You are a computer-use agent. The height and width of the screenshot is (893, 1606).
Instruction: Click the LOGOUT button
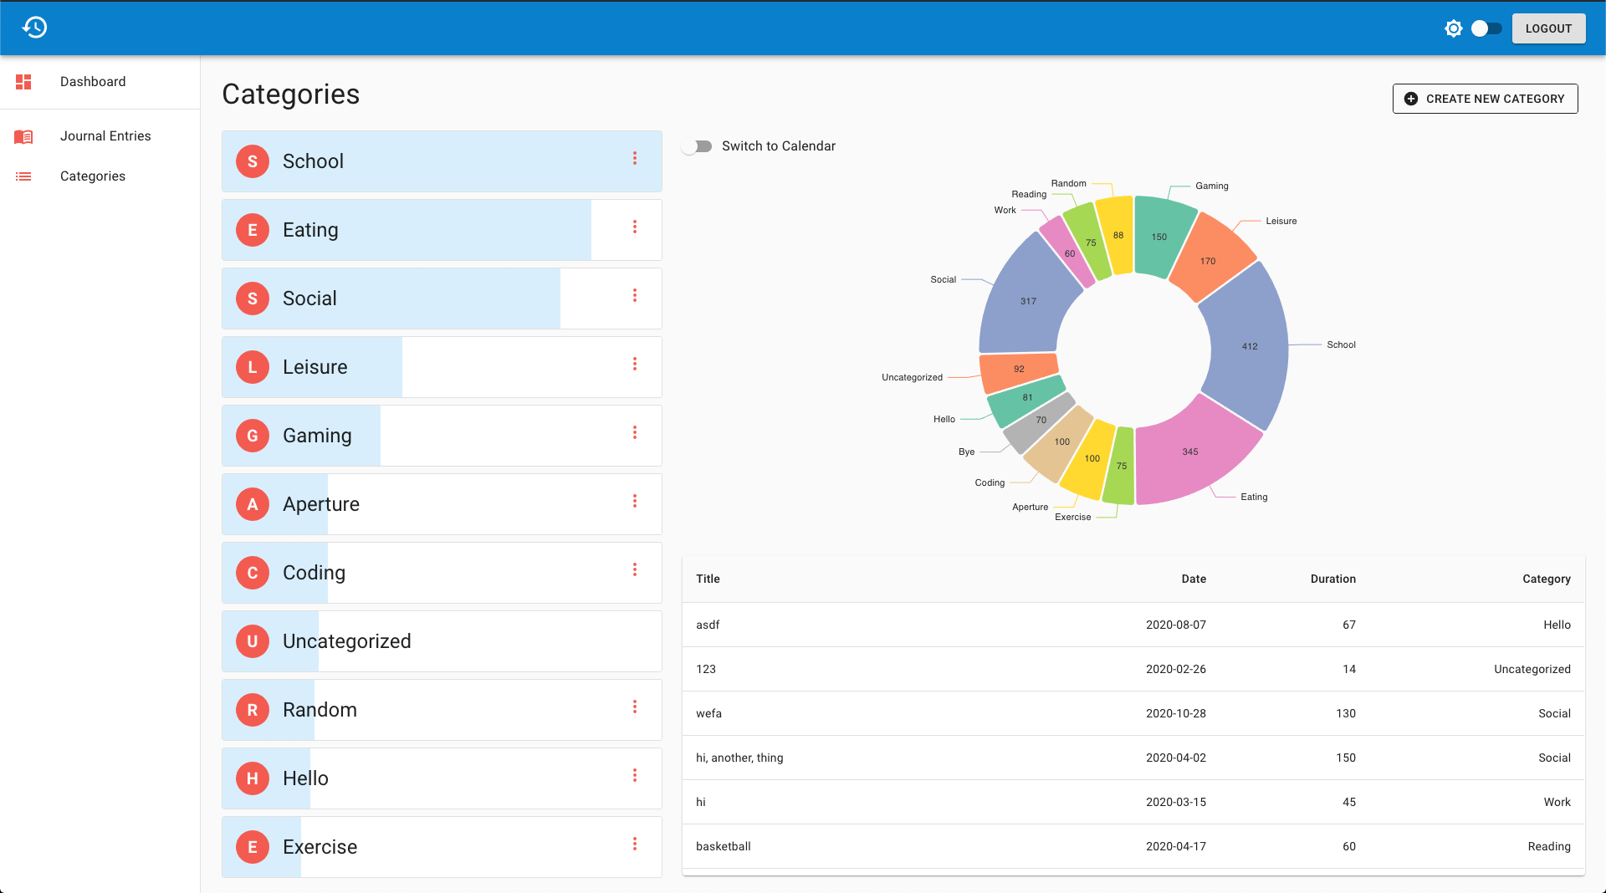click(x=1548, y=28)
